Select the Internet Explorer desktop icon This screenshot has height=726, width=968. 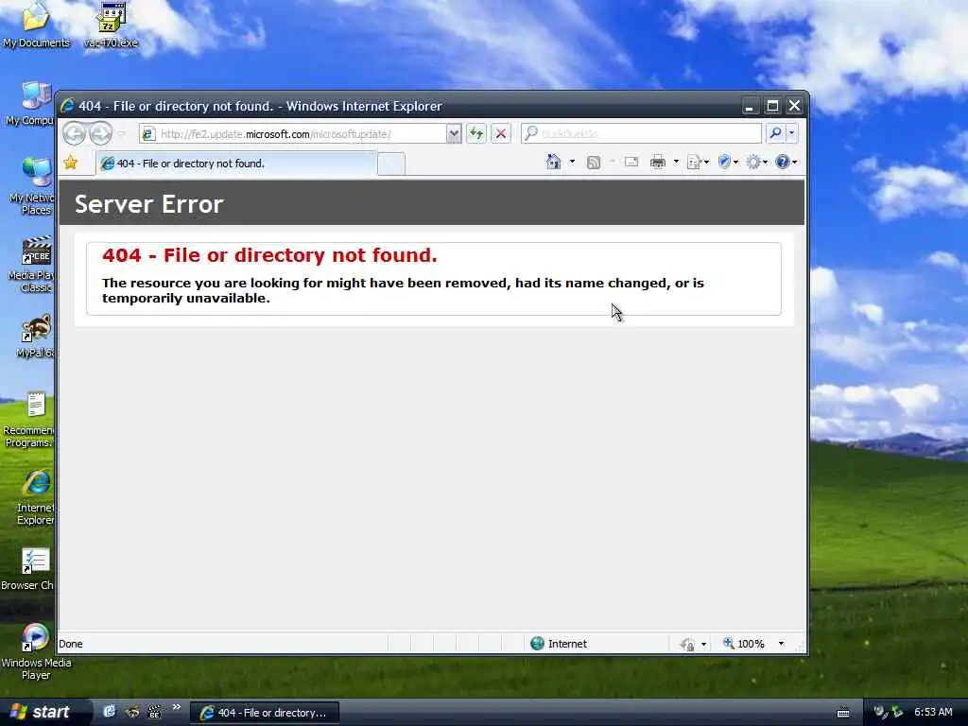(35, 497)
